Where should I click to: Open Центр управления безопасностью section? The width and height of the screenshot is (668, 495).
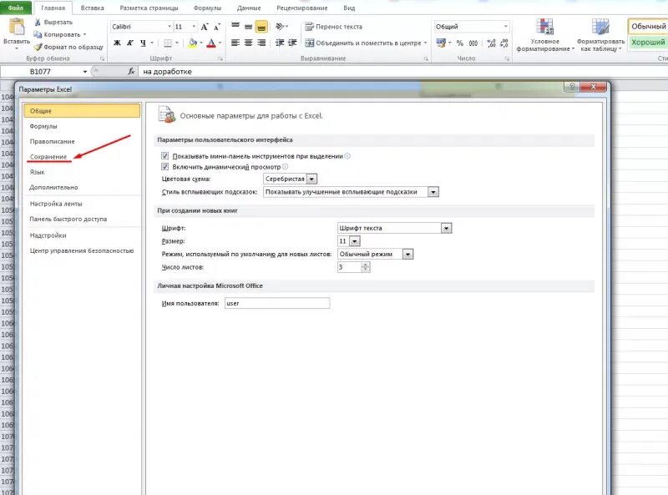tap(82, 251)
